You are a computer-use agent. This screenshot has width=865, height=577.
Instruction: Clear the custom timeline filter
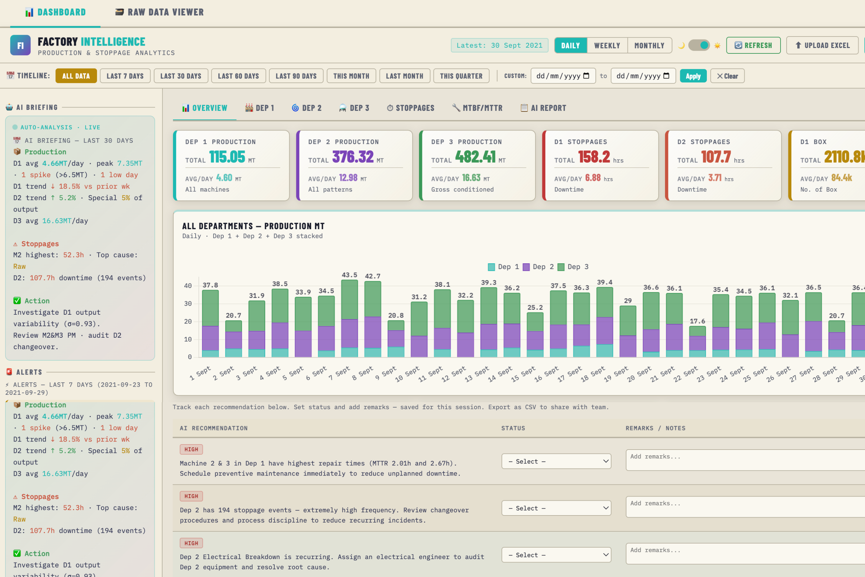click(727, 76)
